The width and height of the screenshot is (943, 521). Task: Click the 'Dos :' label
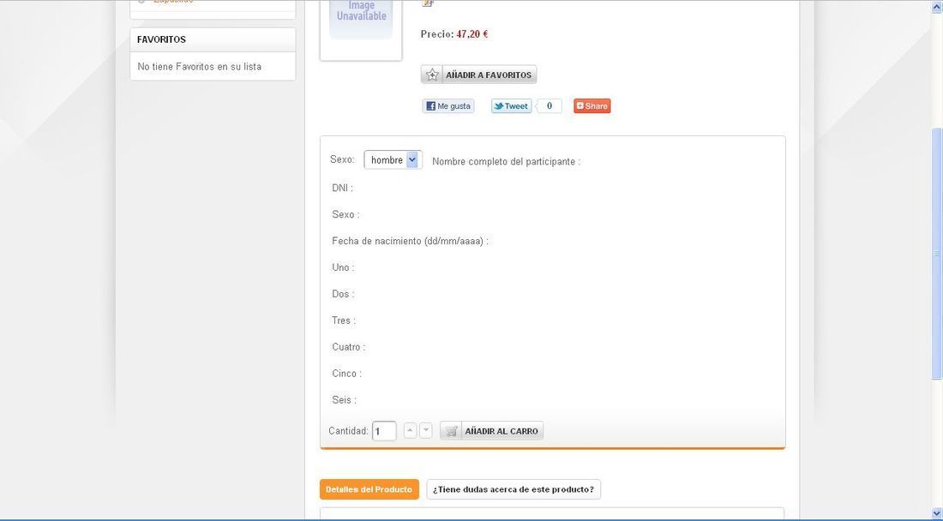click(343, 294)
